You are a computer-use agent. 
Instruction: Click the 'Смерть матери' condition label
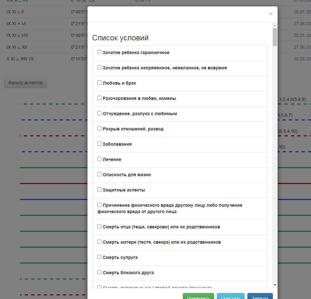[162, 242]
